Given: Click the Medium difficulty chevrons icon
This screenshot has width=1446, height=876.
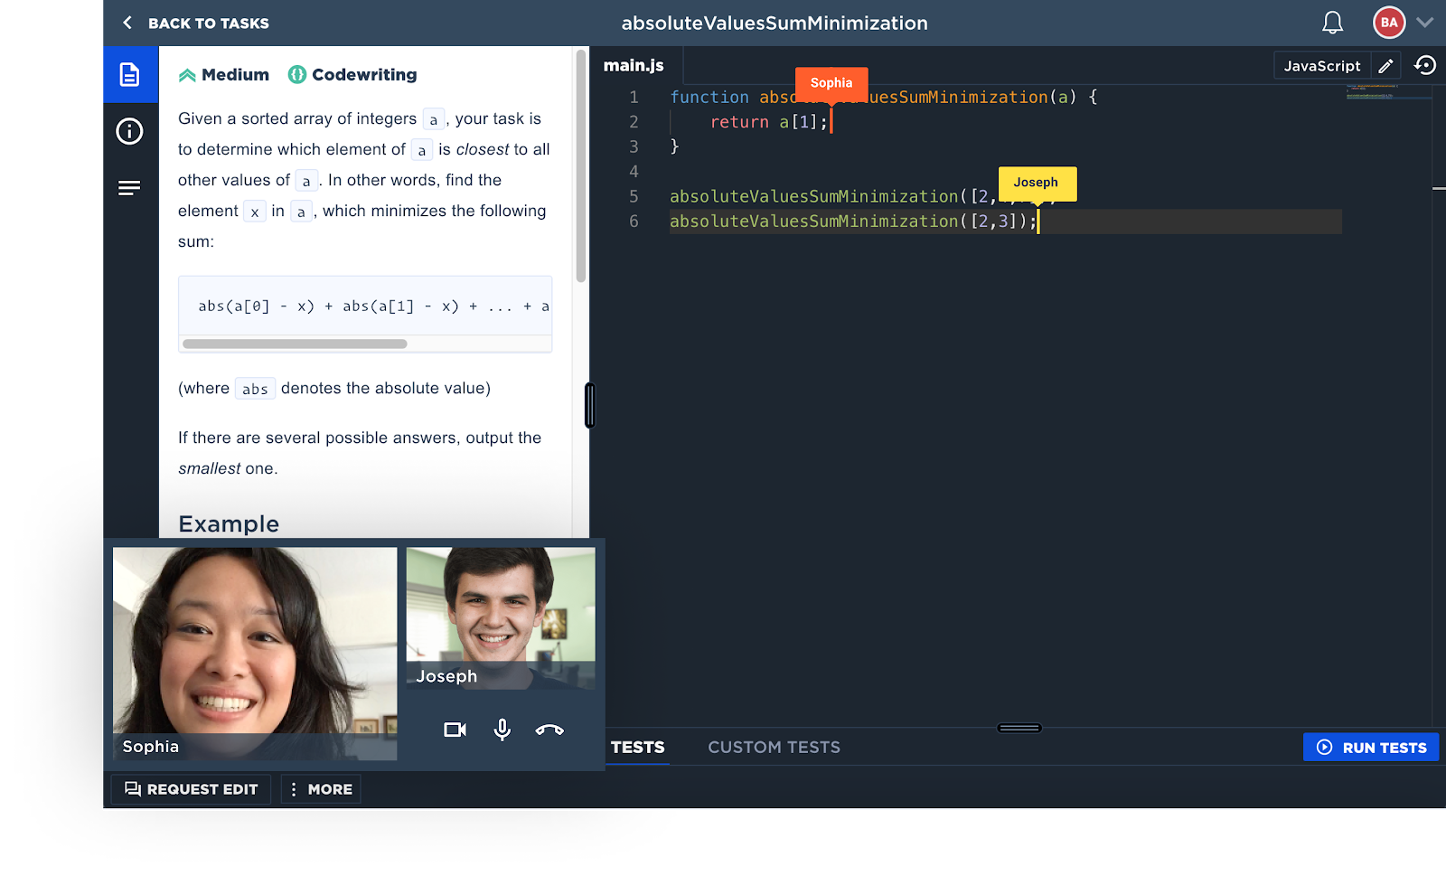Looking at the screenshot, I should pos(187,75).
